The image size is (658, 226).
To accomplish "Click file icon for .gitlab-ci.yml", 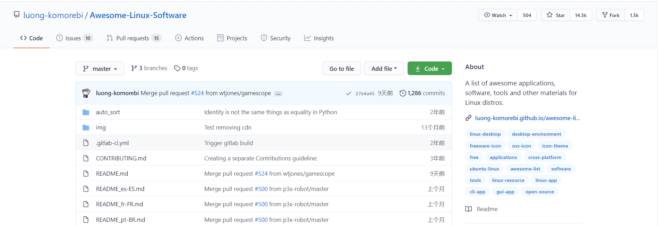I will (x=86, y=143).
